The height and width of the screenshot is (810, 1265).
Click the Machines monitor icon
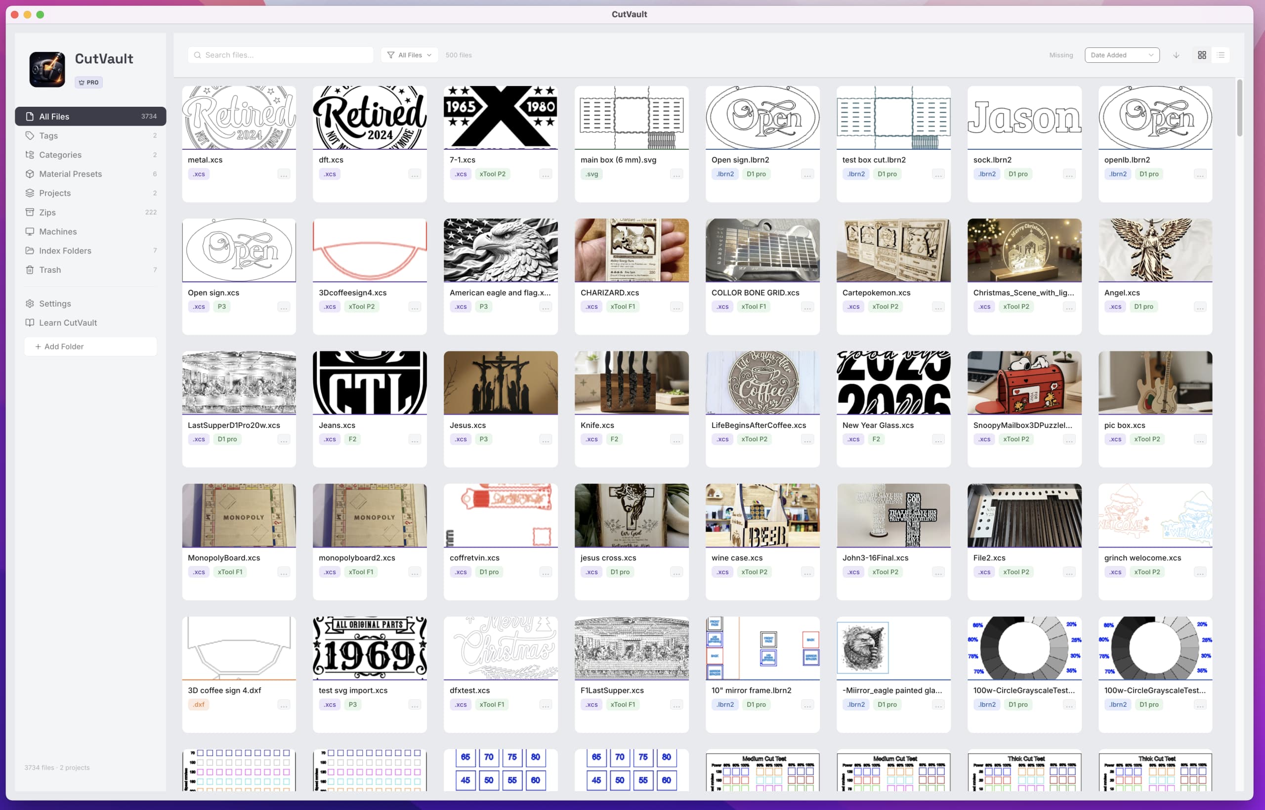pyautogui.click(x=30, y=231)
